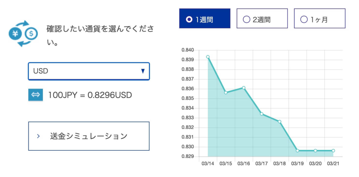Screen dimensions: 359x177
Task: Click the yen-dollar currency exchange icon
Action: (x=23, y=34)
